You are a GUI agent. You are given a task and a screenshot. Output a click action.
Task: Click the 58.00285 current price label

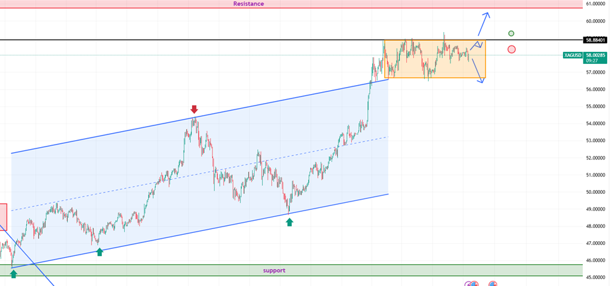[597, 56]
